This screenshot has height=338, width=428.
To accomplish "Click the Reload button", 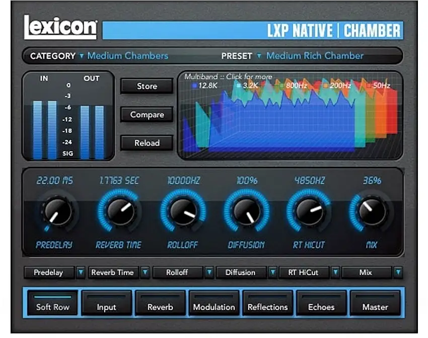I will (147, 143).
